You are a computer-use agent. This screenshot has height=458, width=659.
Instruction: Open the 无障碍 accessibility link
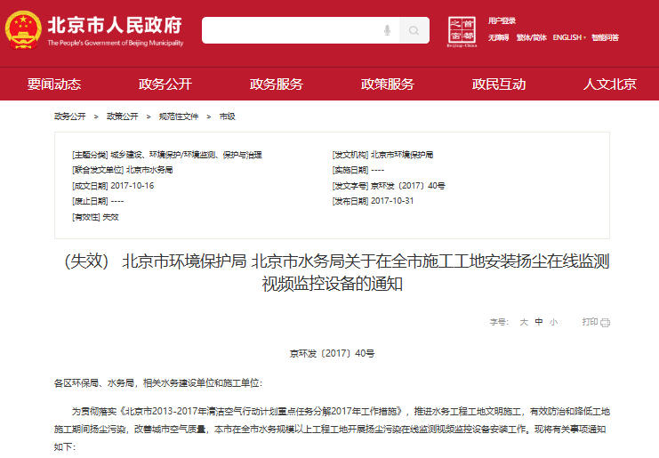(x=498, y=37)
